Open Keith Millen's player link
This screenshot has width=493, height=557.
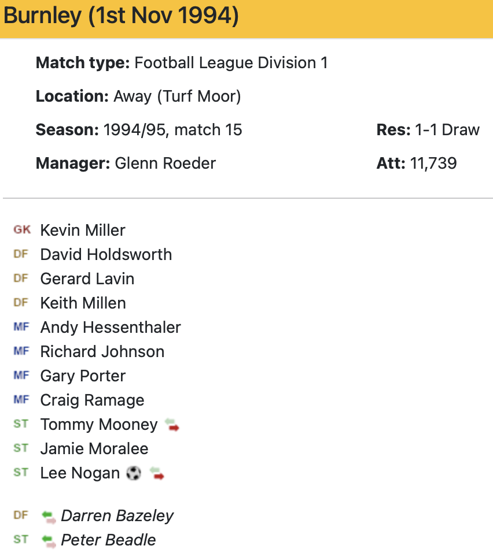(83, 303)
